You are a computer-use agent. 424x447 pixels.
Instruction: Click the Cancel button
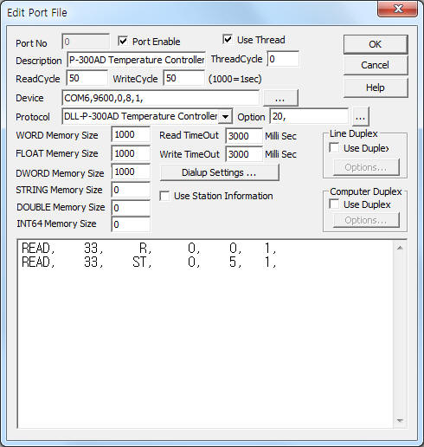point(376,65)
